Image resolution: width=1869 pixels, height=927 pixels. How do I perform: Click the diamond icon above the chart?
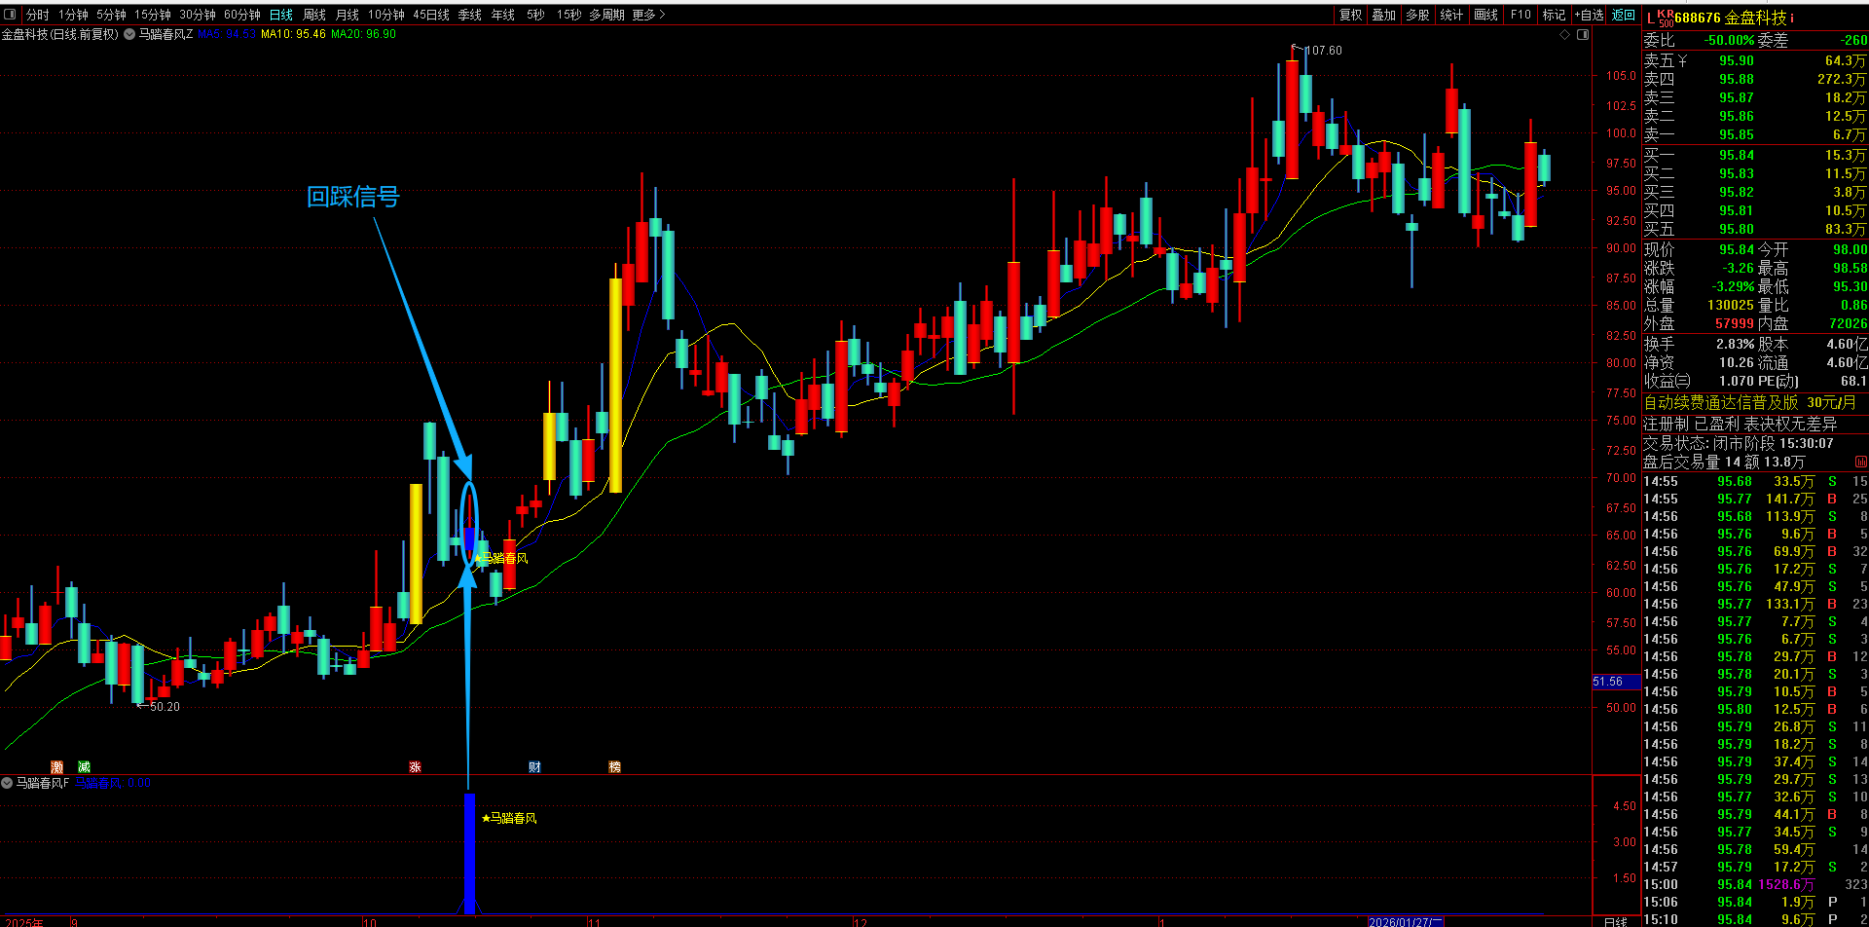click(1565, 34)
